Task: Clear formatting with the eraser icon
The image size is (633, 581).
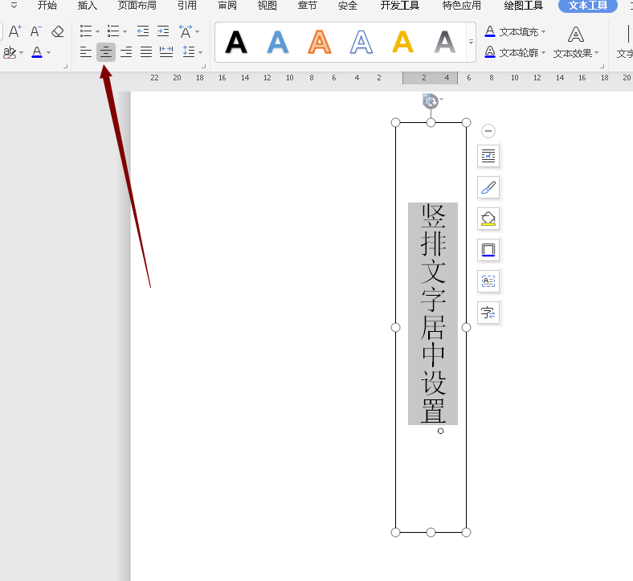Action: tap(57, 31)
